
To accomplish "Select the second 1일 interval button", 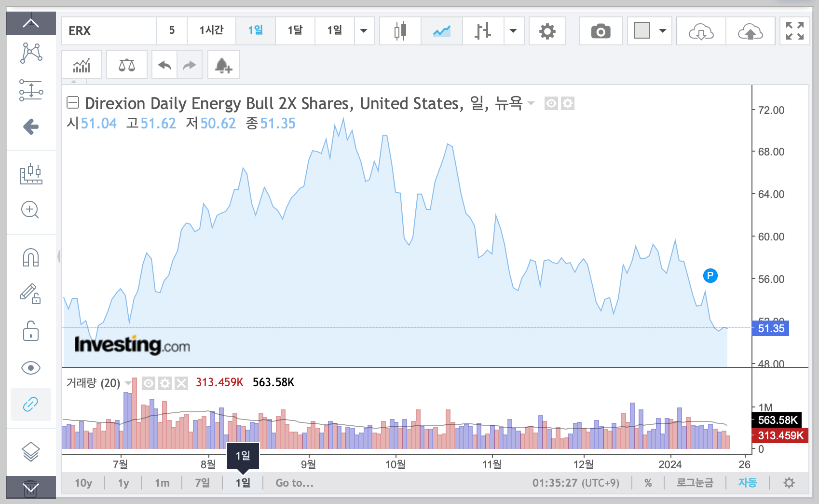I will 335,31.
